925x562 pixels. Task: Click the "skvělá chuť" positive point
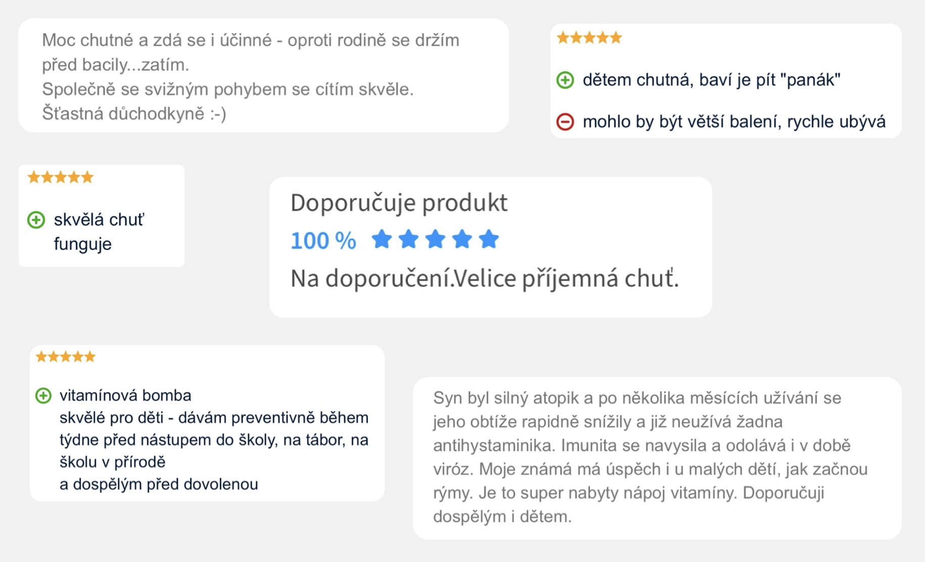(x=99, y=220)
